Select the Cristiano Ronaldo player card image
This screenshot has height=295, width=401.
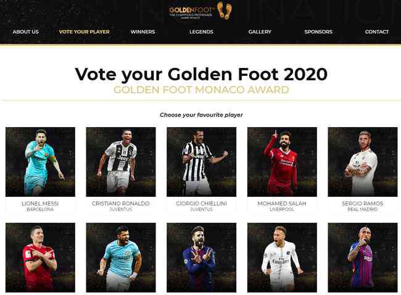(121, 162)
